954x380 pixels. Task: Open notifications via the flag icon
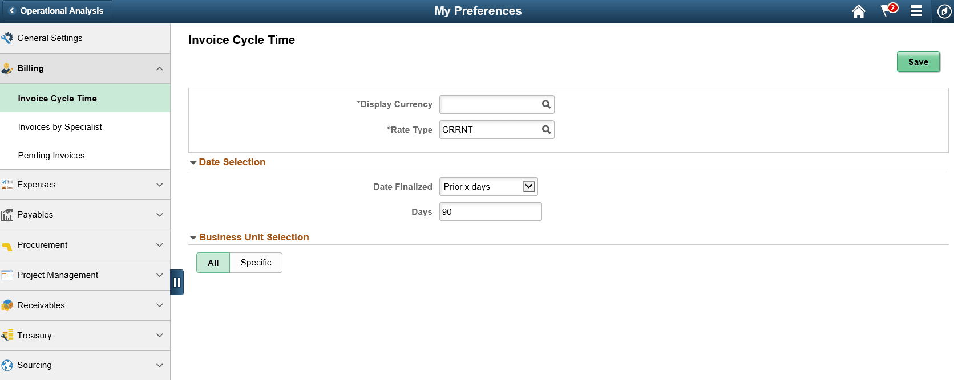[x=887, y=11]
